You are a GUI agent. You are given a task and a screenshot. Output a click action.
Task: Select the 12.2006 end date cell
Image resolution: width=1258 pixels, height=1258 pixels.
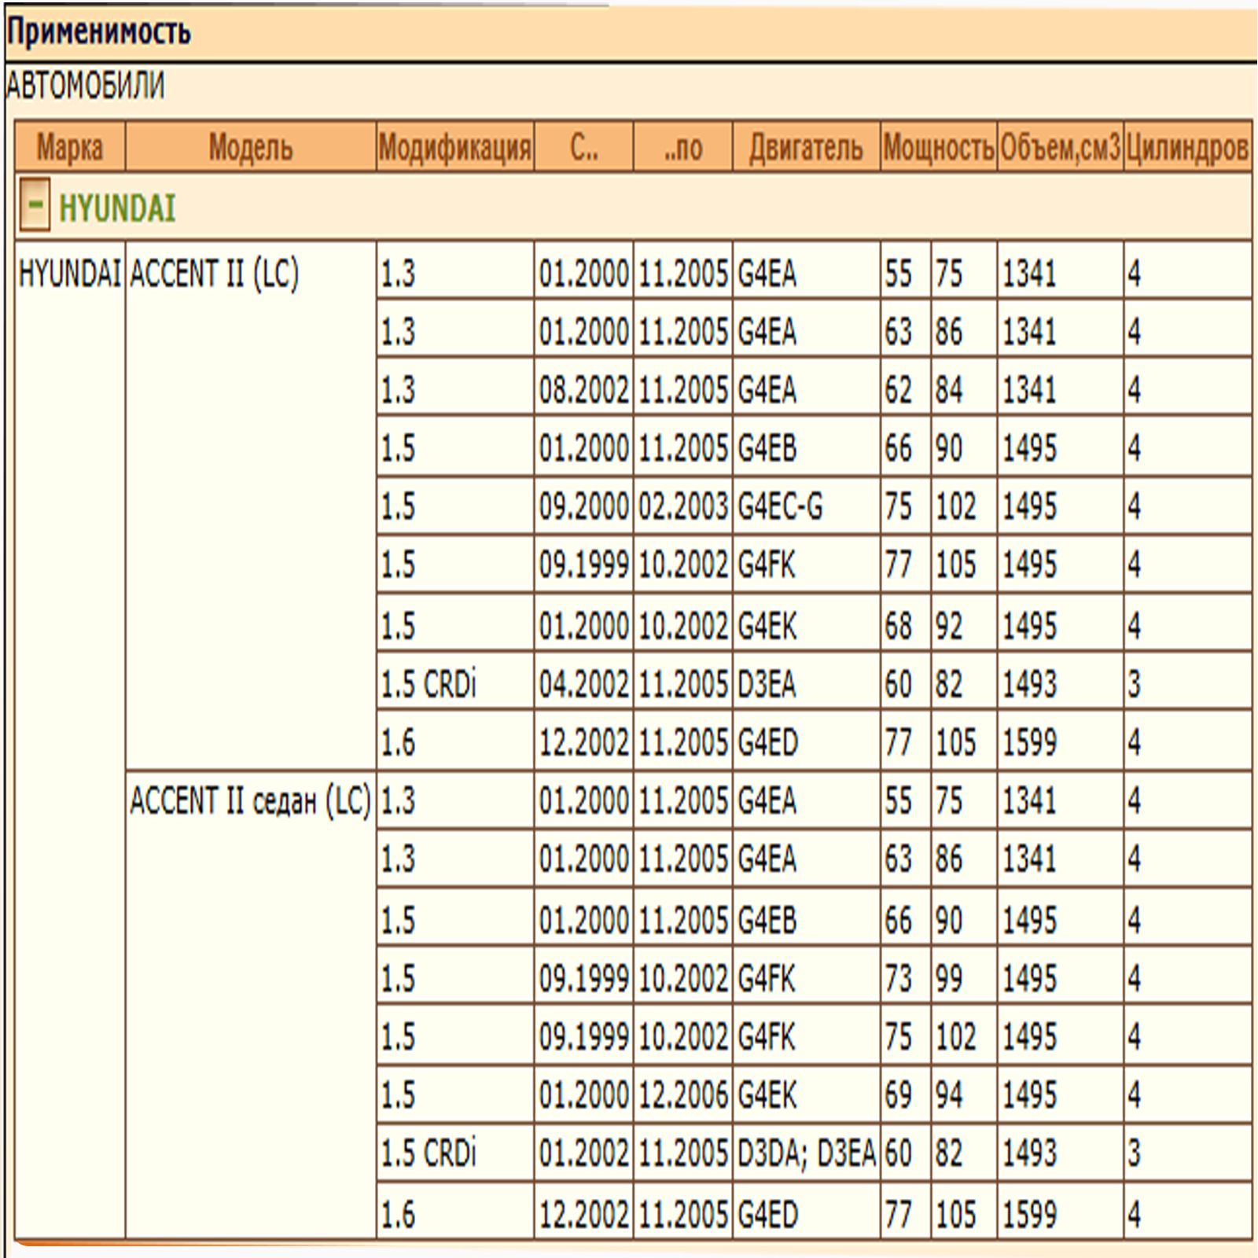(x=682, y=1094)
